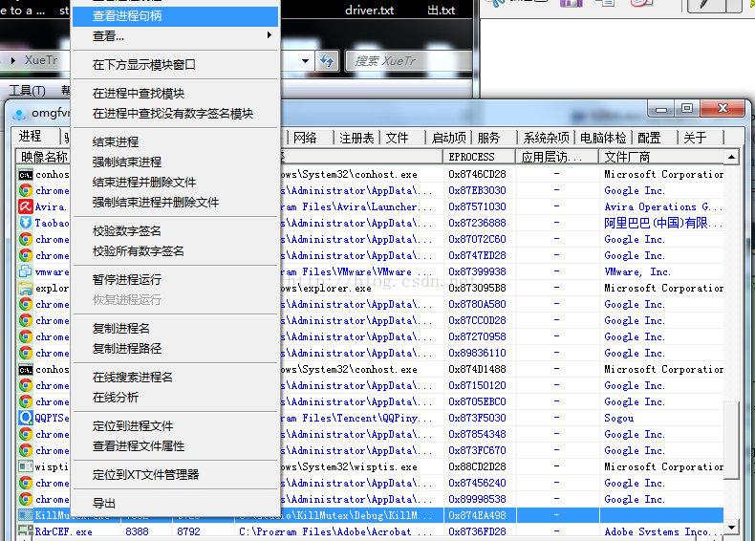Click the Avira process icon
Viewport: 755px width, 541px height.
[25, 206]
